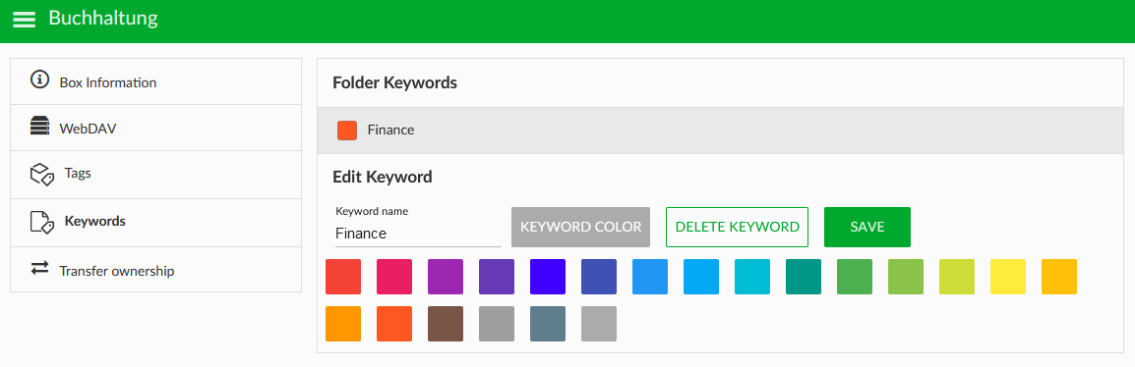Click the Delete Keyword button
The height and width of the screenshot is (367, 1135).
click(737, 227)
